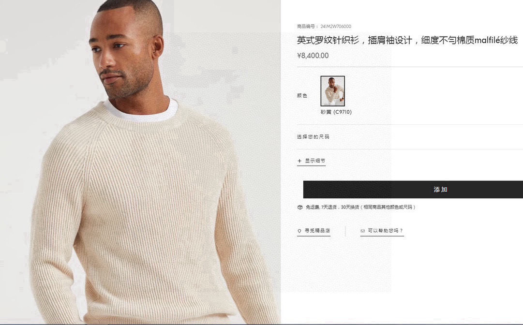This screenshot has width=523, height=325.
Task: Open the 寻觅精品店 store finder link
Action: coord(314,231)
